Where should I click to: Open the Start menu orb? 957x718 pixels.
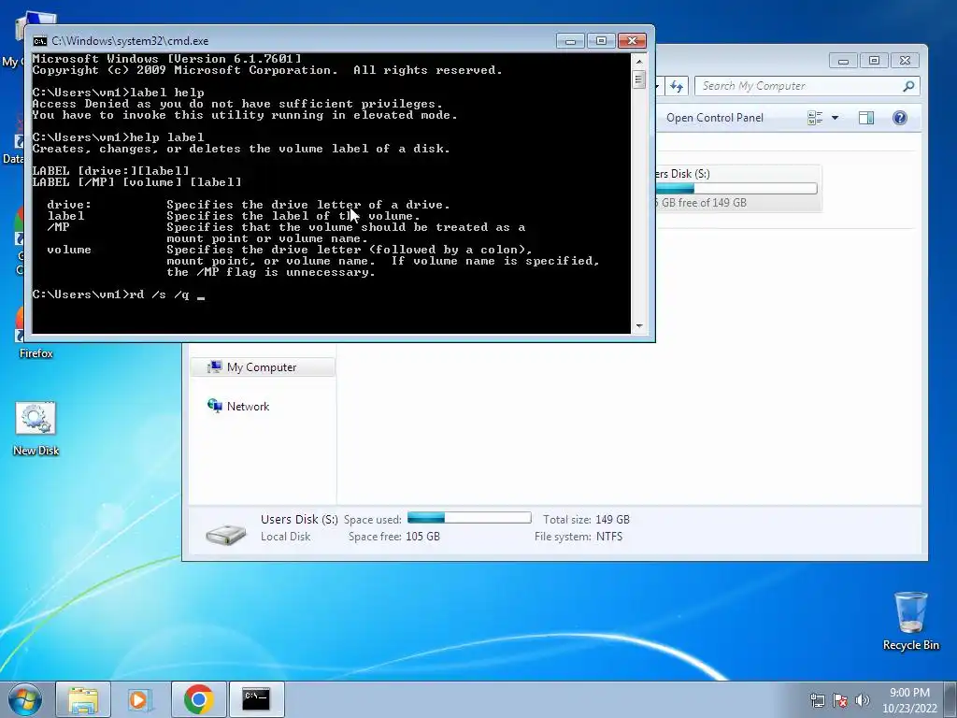coord(25,699)
